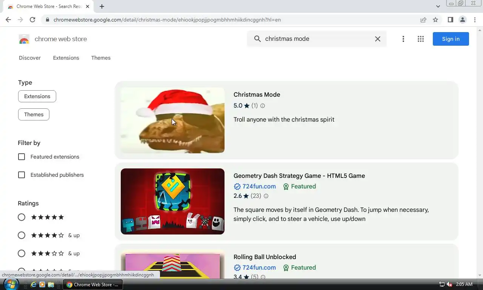
Task: Select four stars & up rating
Action: [x=22, y=235]
